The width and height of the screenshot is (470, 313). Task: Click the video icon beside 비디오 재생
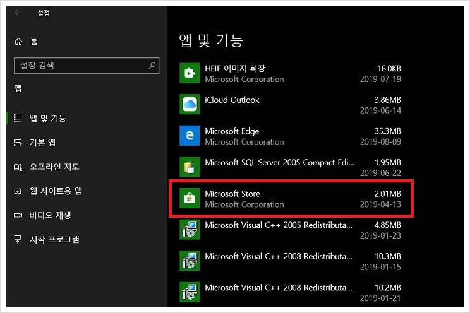pos(18,215)
